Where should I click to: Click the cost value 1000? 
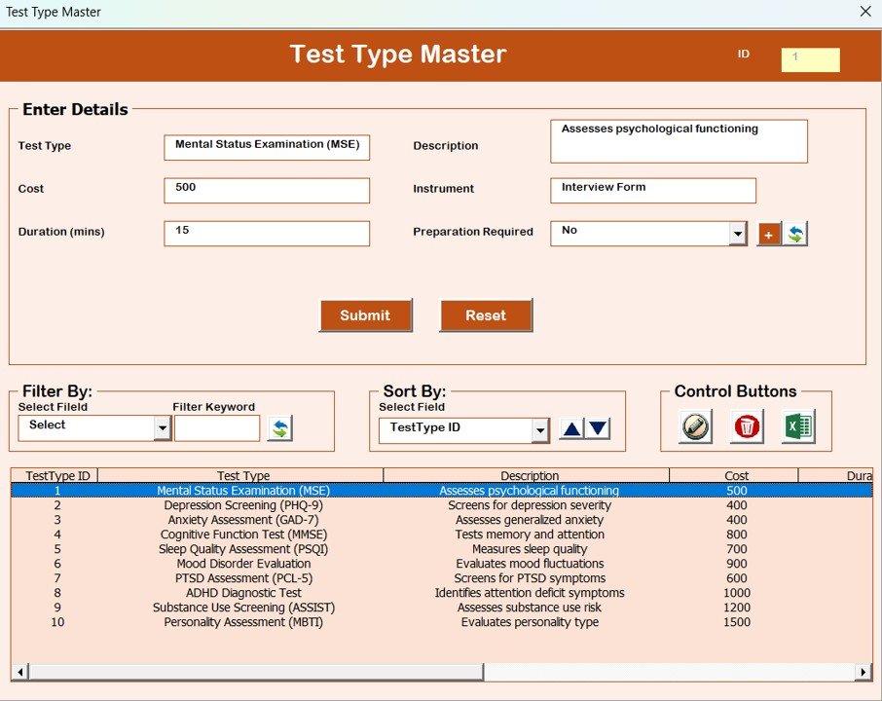pyautogui.click(x=736, y=593)
